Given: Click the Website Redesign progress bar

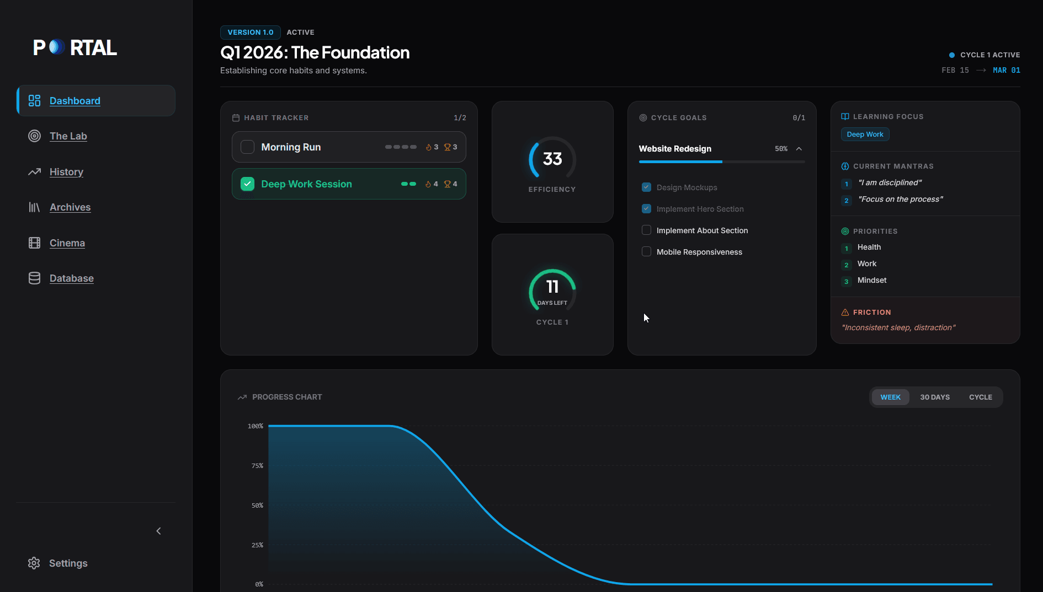Looking at the screenshot, I should coord(721,162).
